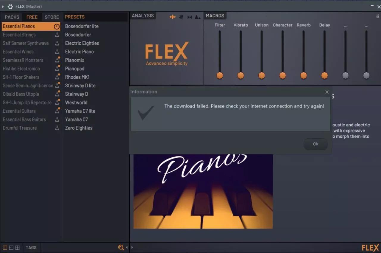Click the right arrow at bottom of preset panel

pos(132,247)
